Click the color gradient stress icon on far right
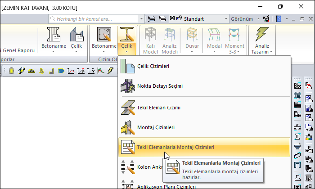Viewport: 315px width, 189px height. [309, 137]
